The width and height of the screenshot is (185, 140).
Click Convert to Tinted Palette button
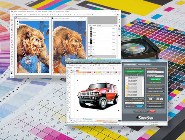pos(155,88)
